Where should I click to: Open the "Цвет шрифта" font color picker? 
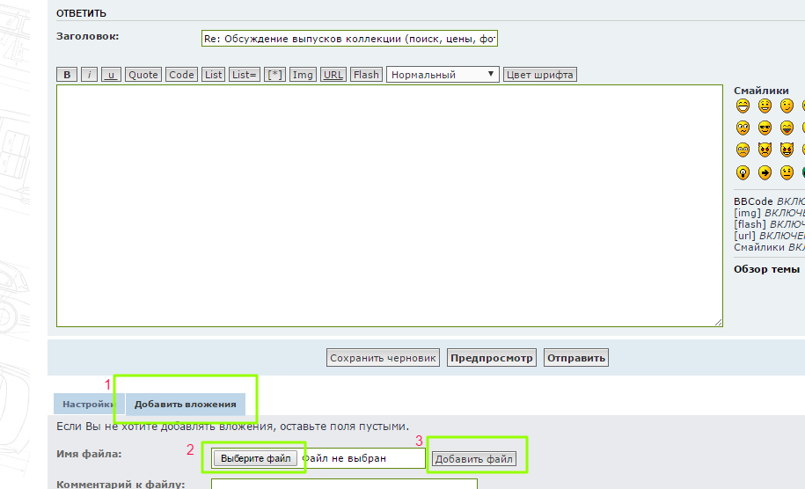coord(540,75)
